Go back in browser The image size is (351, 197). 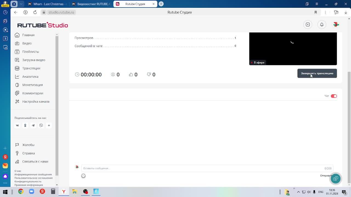coord(16,12)
